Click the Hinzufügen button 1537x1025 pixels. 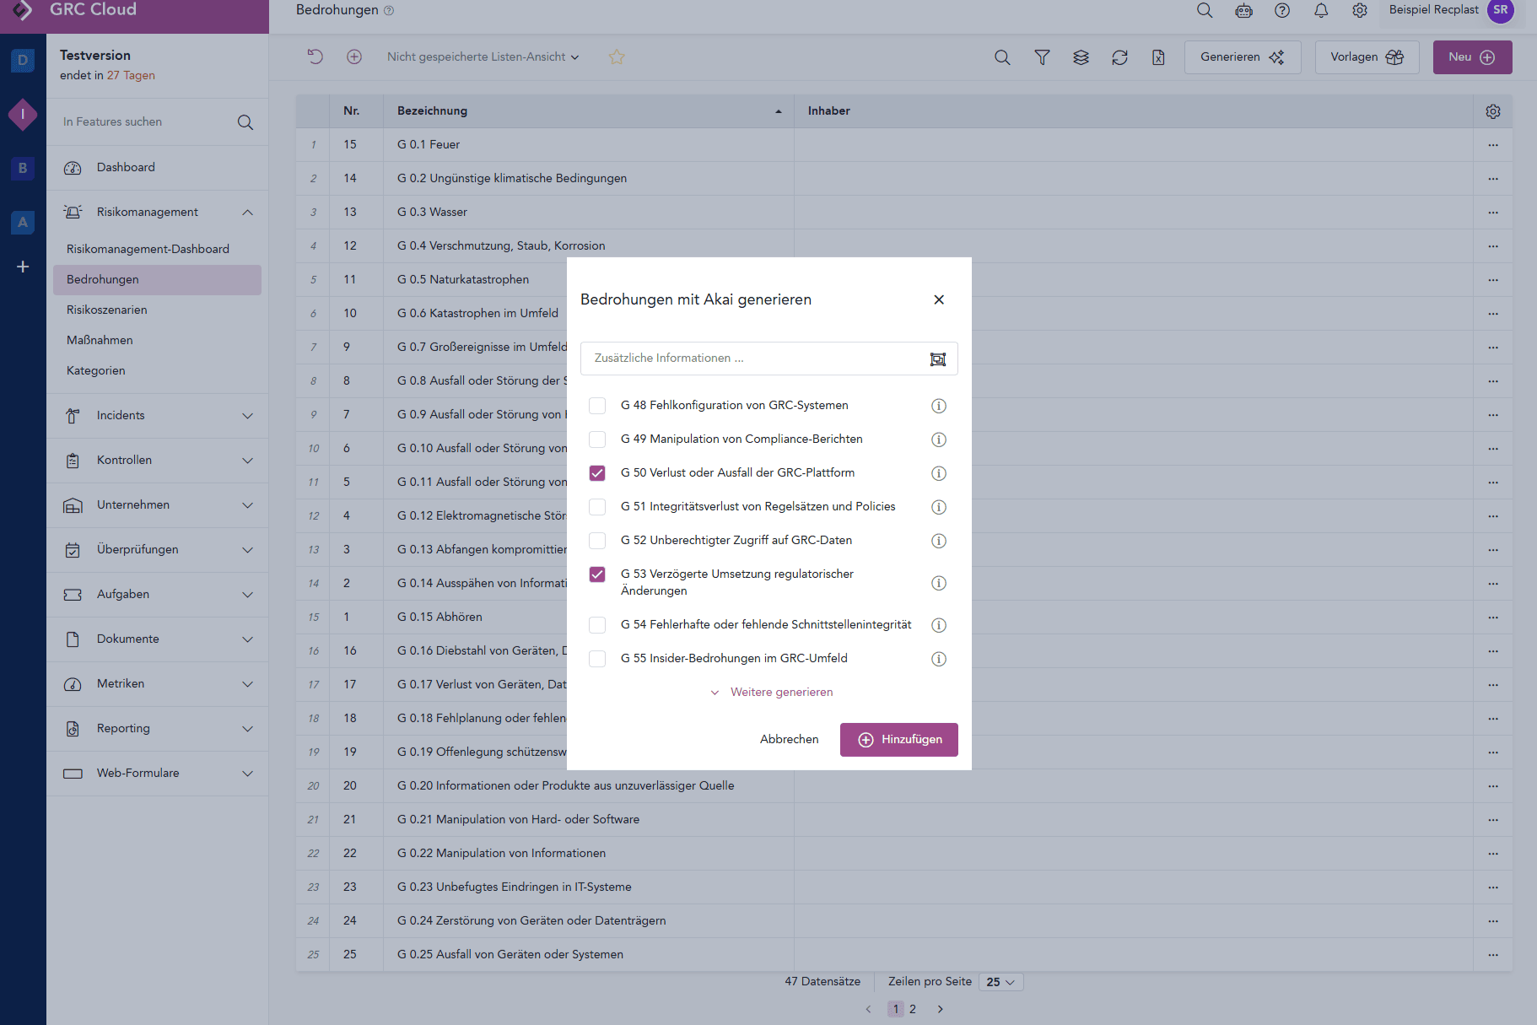(898, 740)
